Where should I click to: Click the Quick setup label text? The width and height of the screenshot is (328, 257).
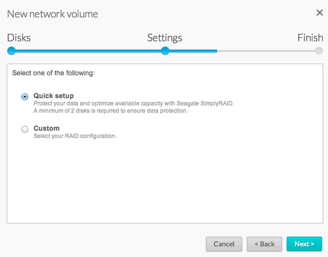click(54, 96)
